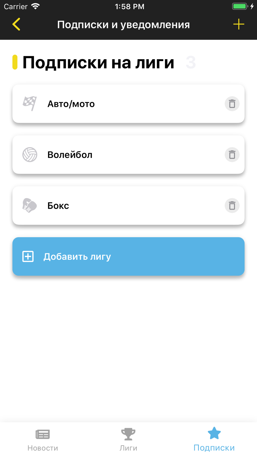Delete the Бокс subscription
This screenshot has width=257, height=457.
click(232, 206)
